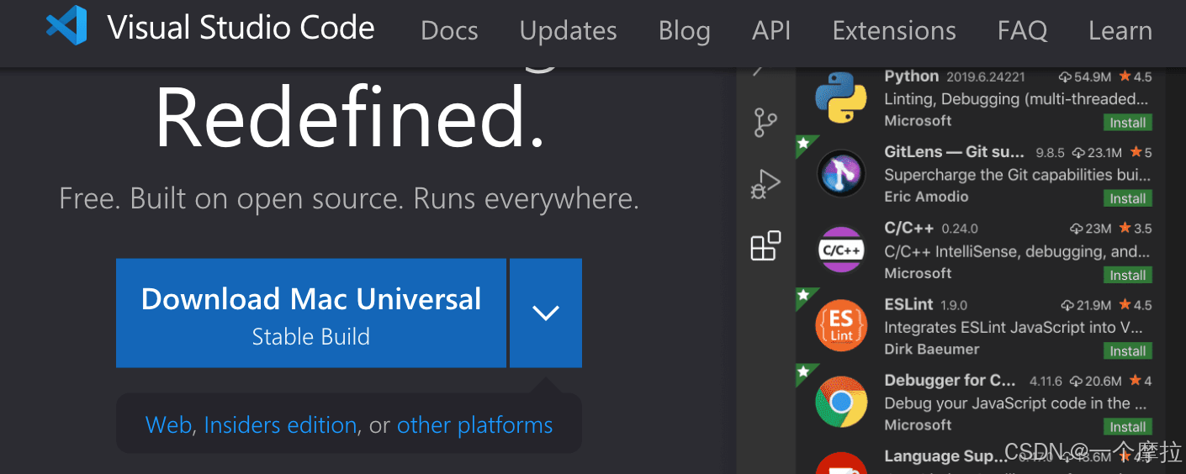Click the Debugger for Chrome icon
1186x474 pixels.
[841, 402]
